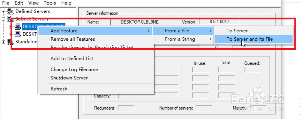
Task: Click the Defined Servers network icon
Action: click(10, 12)
